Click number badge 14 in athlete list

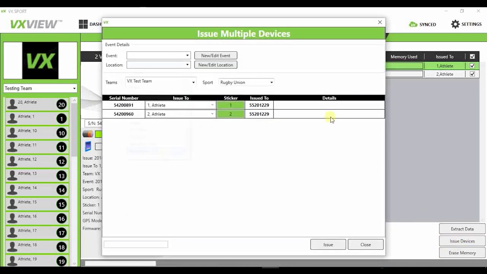point(61,190)
